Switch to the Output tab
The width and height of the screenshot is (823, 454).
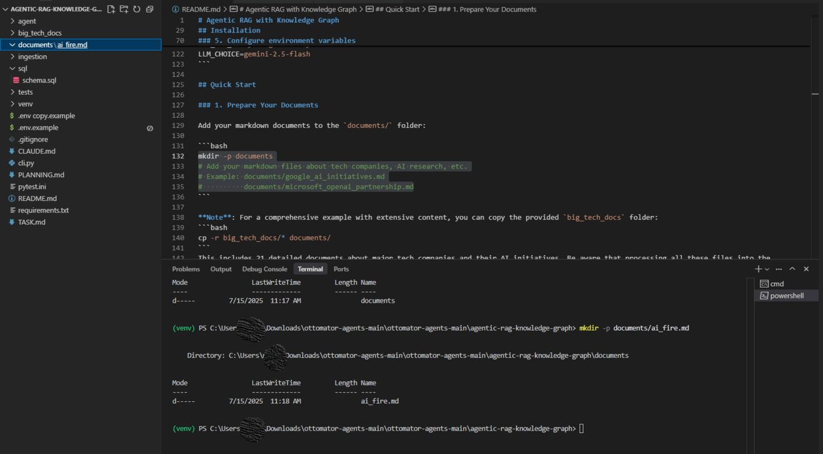[x=221, y=269]
